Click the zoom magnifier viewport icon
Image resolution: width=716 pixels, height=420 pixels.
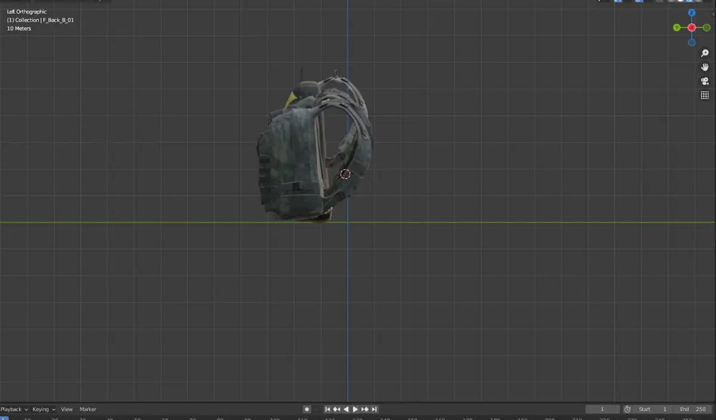pos(705,53)
